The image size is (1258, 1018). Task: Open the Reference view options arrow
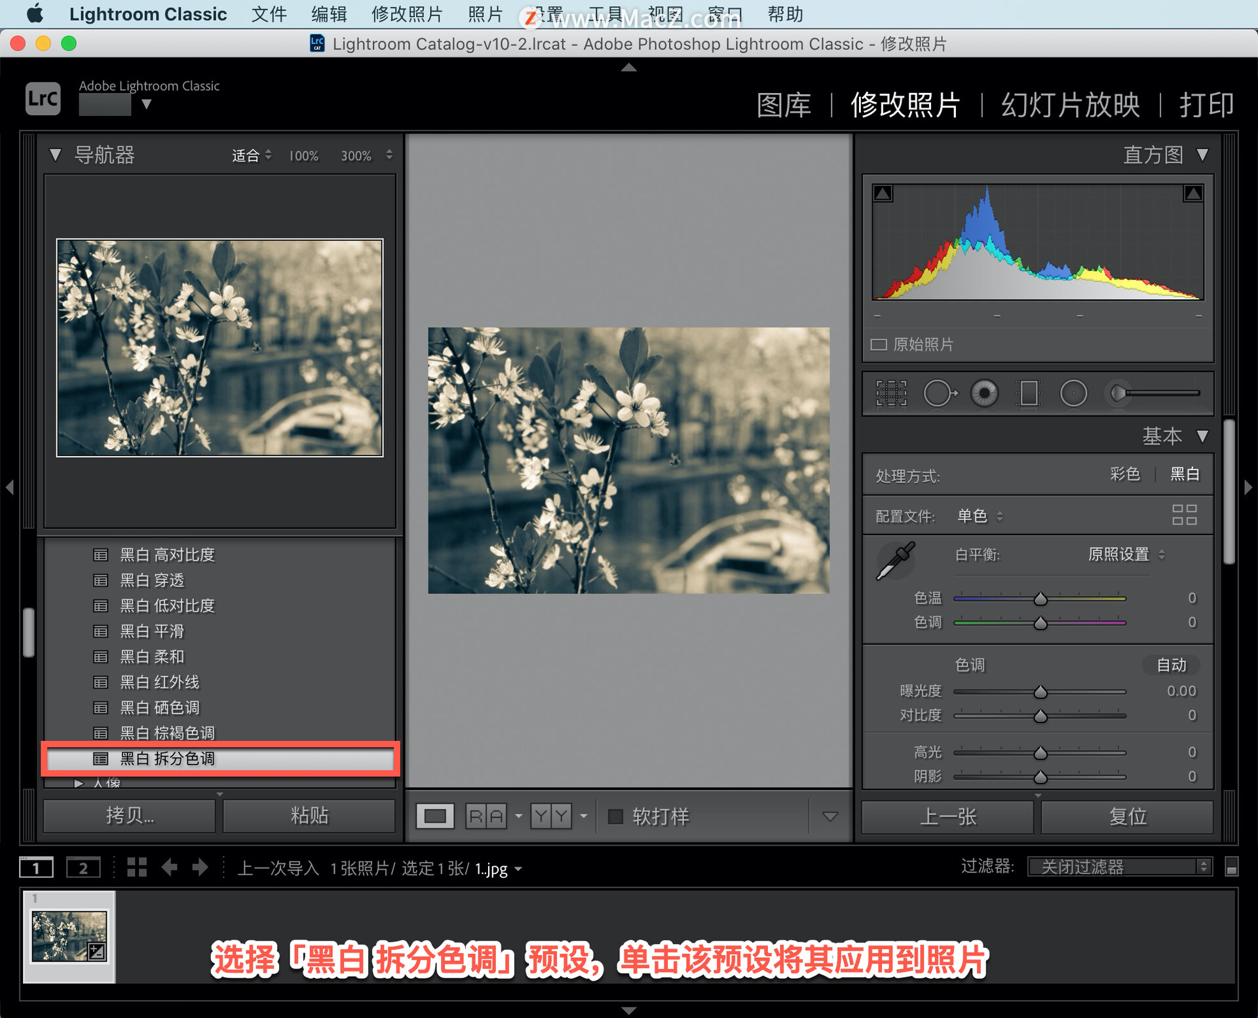(518, 816)
